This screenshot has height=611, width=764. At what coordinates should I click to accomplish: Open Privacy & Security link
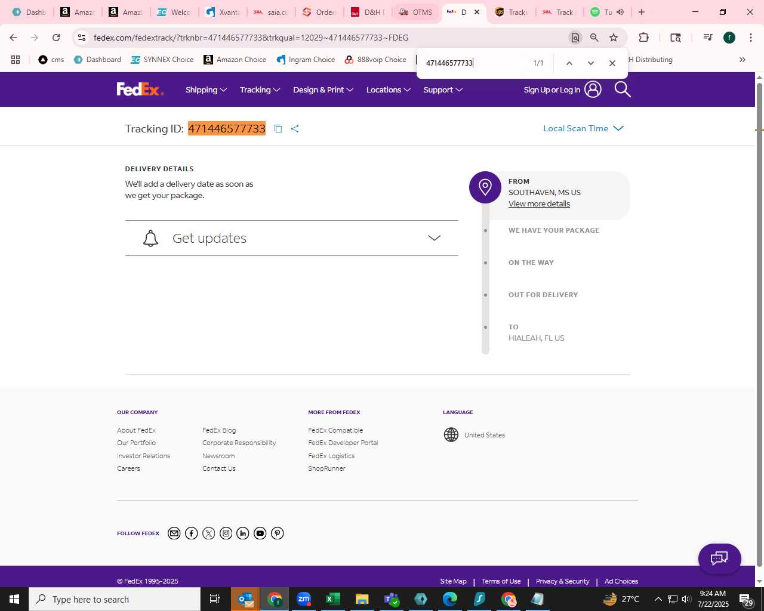pos(563,581)
